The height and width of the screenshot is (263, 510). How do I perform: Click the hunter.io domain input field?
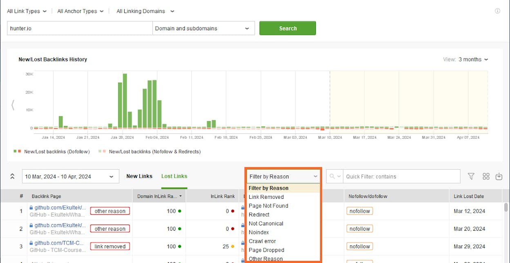[80, 28]
